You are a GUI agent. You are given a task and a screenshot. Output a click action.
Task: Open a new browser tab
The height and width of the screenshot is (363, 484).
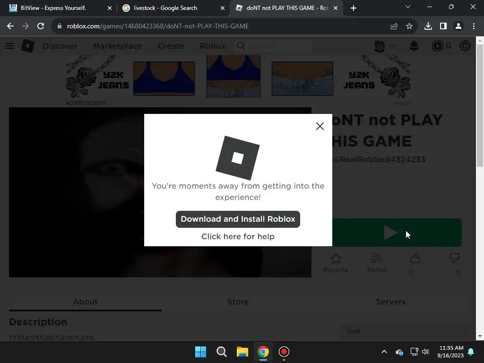354,8
